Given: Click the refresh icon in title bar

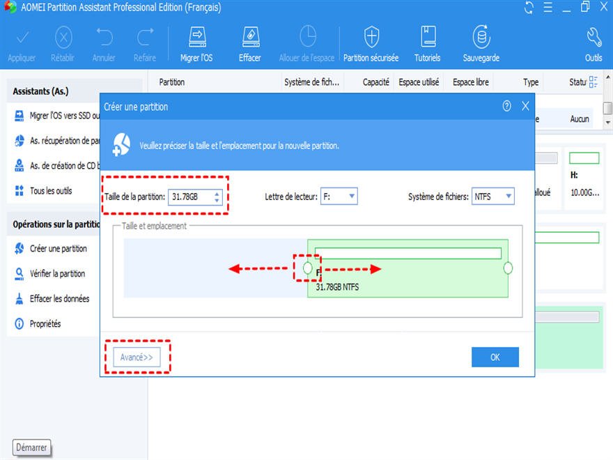Looking at the screenshot, I should pos(529,8).
